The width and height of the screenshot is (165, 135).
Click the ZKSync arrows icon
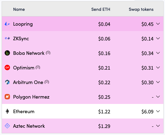(7, 39)
